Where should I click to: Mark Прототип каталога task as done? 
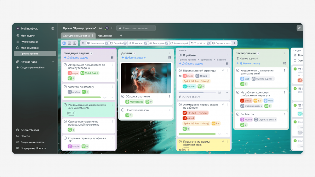[x=123, y=110]
